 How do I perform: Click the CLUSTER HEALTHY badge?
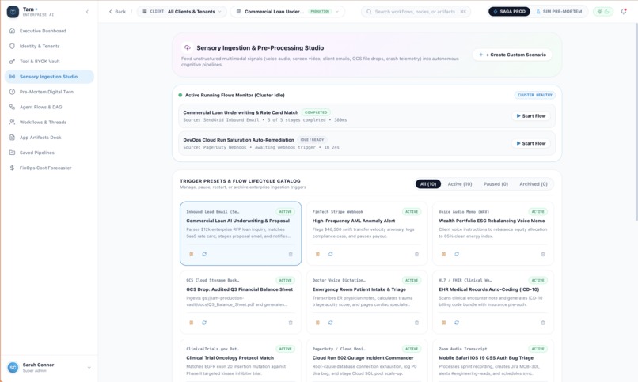tap(534, 95)
